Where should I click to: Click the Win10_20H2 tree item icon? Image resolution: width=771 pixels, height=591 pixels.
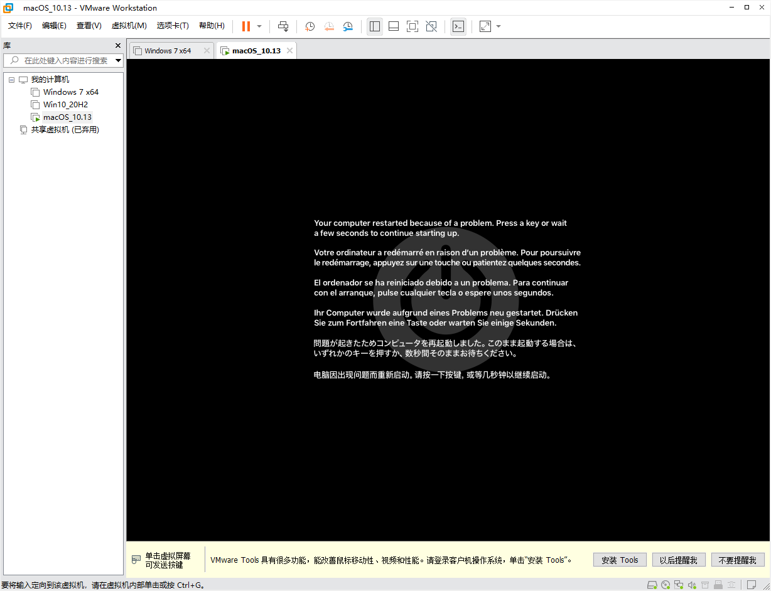[35, 105]
